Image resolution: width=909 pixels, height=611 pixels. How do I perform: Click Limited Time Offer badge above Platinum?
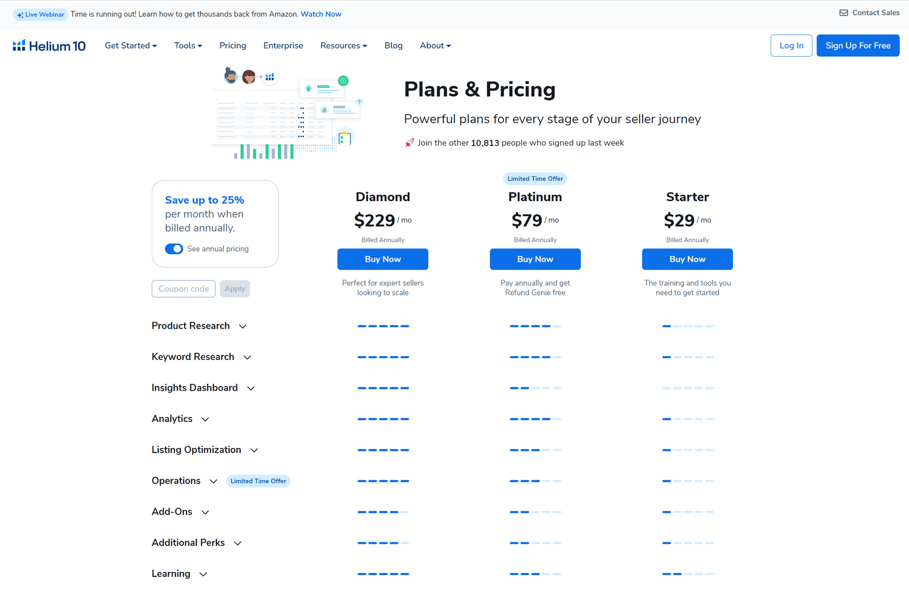click(535, 178)
